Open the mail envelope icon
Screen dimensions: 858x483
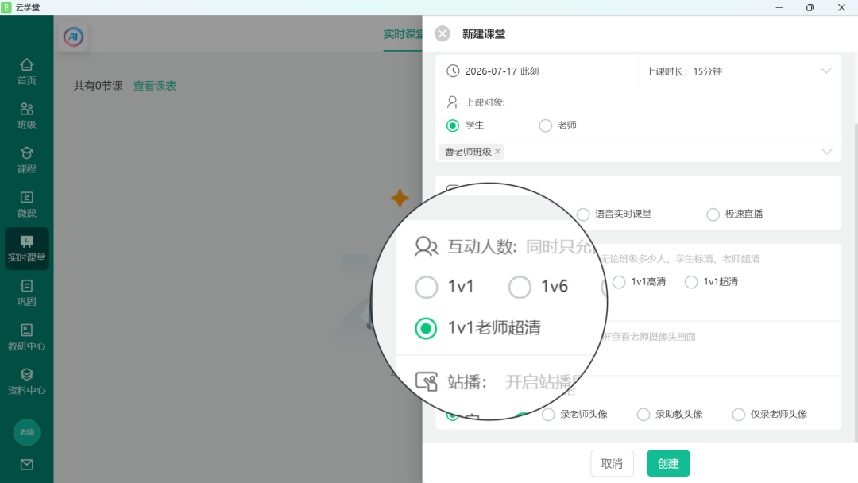point(26,465)
